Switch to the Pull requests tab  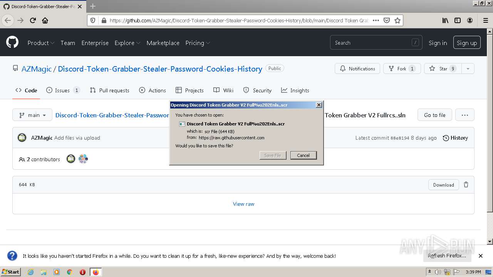109,90
